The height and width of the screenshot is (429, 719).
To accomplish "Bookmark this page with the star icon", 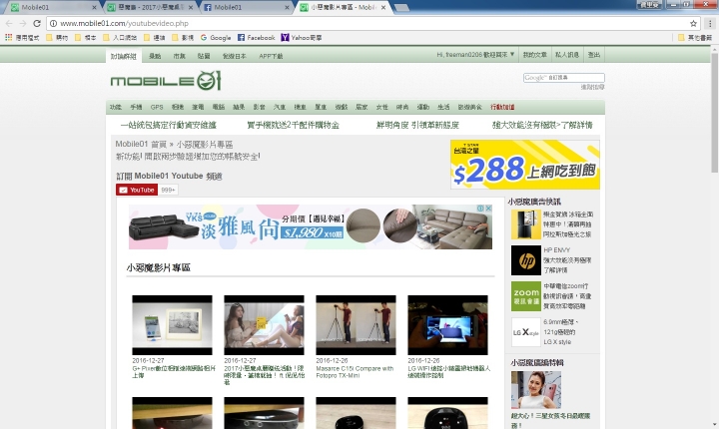I will 693,23.
